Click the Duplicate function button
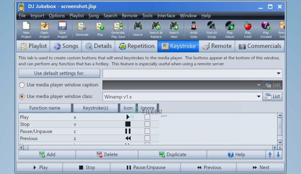Image resolution: width=301 pixels, height=174 pixels. (x=172, y=155)
